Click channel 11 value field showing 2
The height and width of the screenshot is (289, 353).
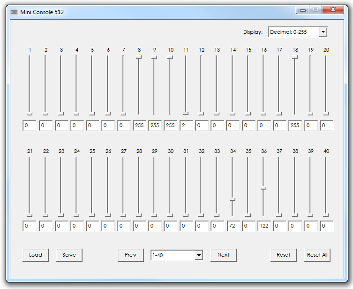(186, 126)
